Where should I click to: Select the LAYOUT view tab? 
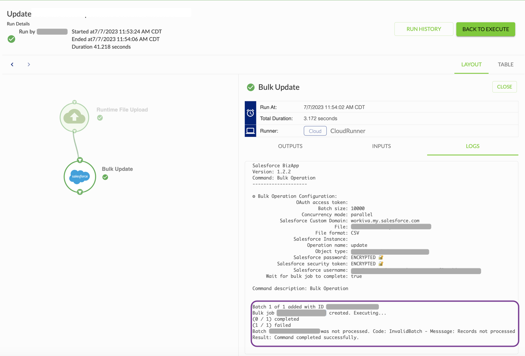point(471,65)
